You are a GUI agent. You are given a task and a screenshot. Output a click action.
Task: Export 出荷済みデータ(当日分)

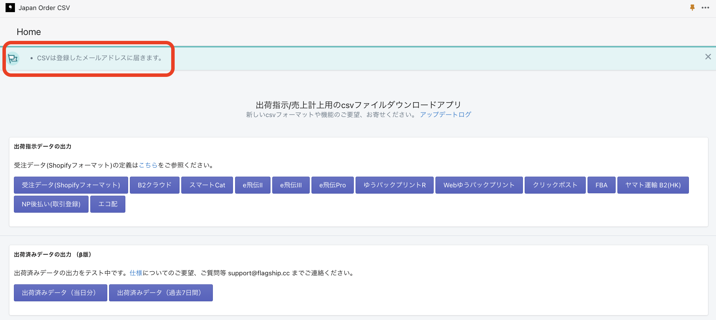tap(60, 293)
